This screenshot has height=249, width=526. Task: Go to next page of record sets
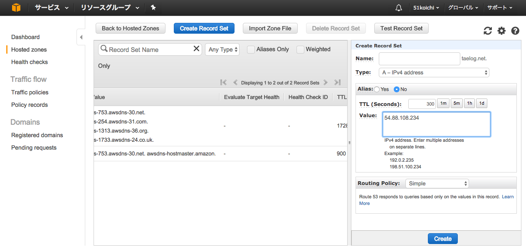pos(326,82)
